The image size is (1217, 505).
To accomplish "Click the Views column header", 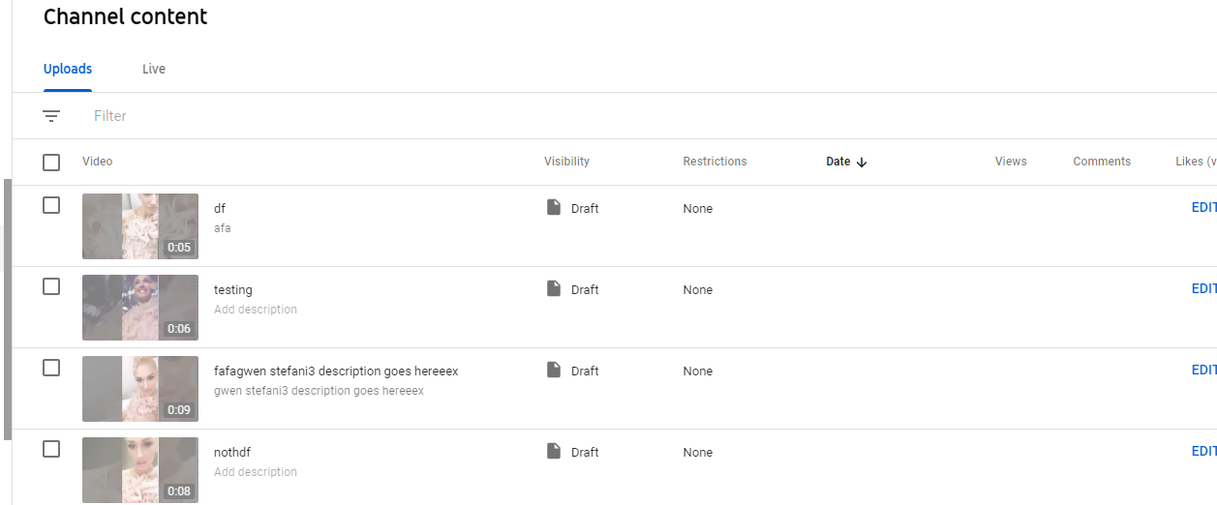I will (1011, 162).
